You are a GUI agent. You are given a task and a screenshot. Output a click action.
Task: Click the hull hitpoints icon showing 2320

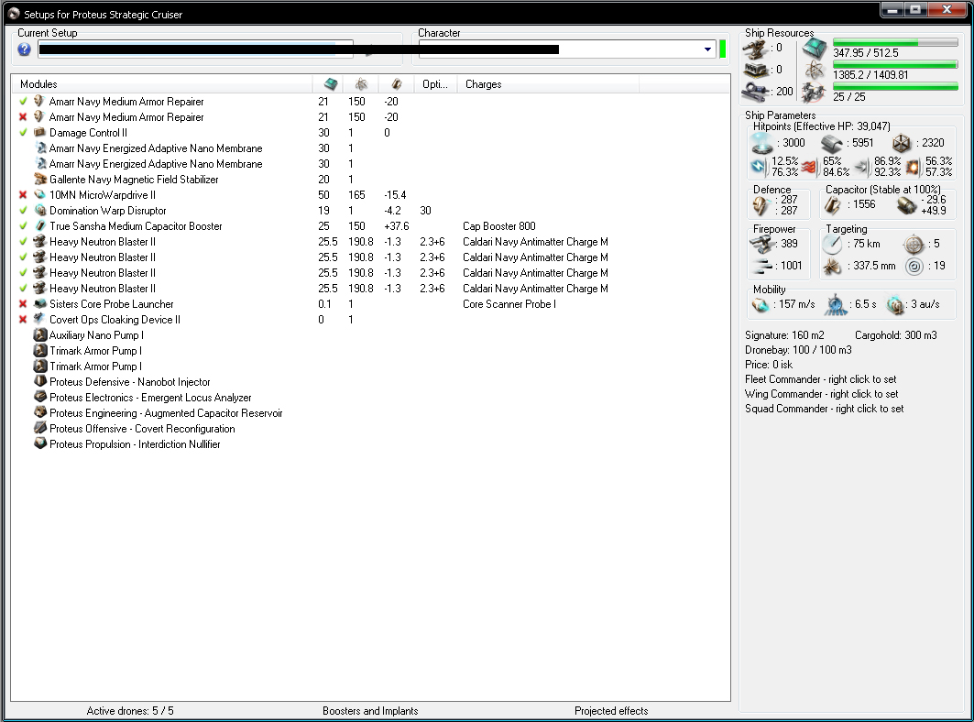[x=902, y=144]
